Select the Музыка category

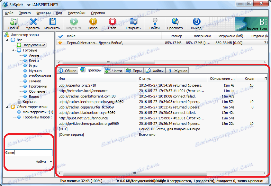coord(35,71)
